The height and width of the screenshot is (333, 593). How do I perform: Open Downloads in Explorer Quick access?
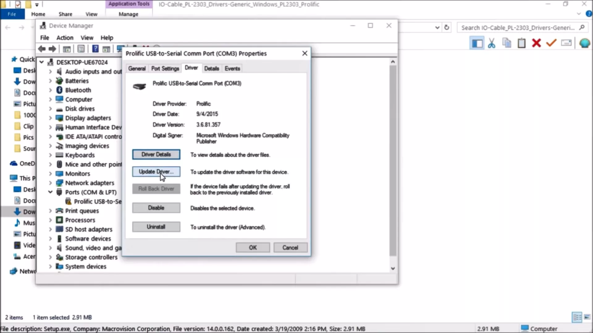pyautogui.click(x=25, y=82)
